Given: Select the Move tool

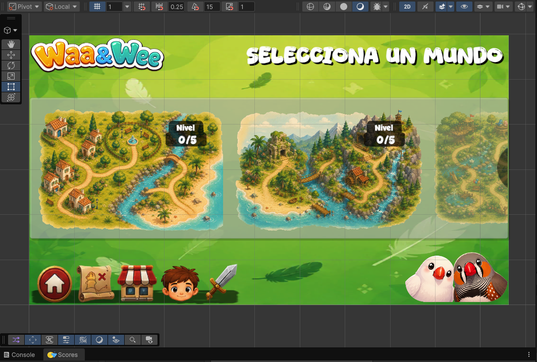Looking at the screenshot, I should (x=11, y=55).
